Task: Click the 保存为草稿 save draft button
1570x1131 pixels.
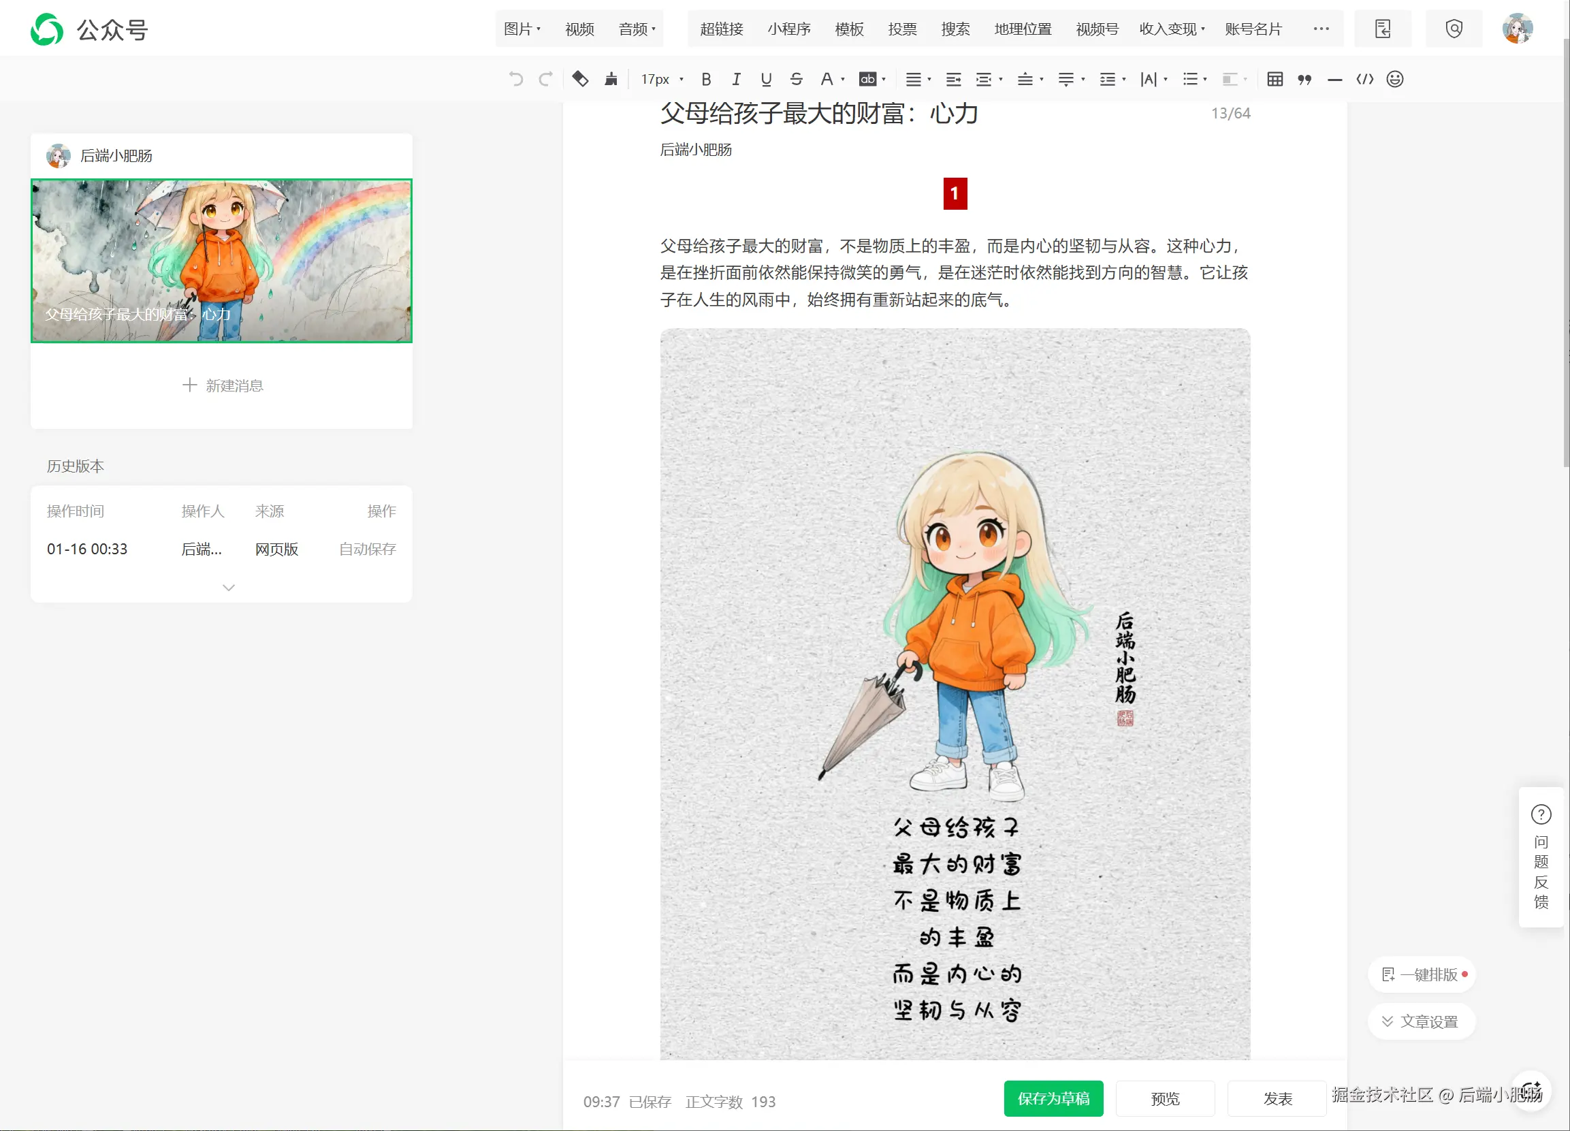Action: pos(1053,1098)
